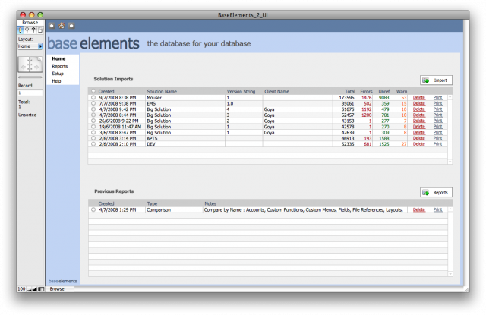The height and width of the screenshot is (315, 486).
Task: Click Solution Imports scrollbar down arrow
Action: [x=450, y=162]
